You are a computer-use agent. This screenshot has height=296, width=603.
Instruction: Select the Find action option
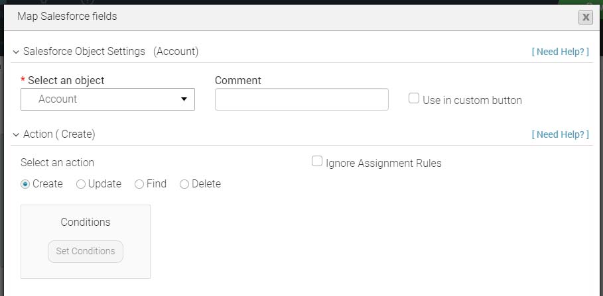coord(139,184)
